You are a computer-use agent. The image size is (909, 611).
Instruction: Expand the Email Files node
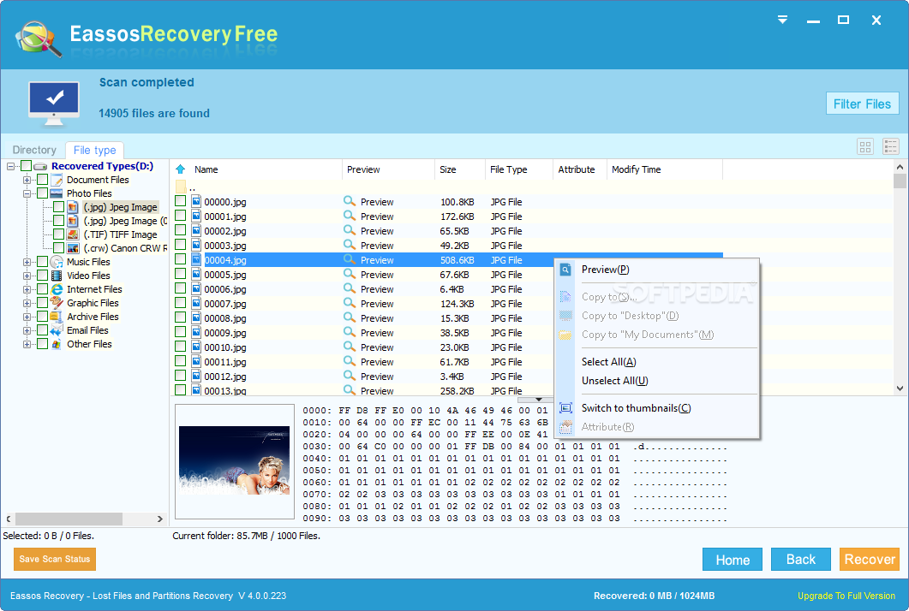tap(27, 330)
